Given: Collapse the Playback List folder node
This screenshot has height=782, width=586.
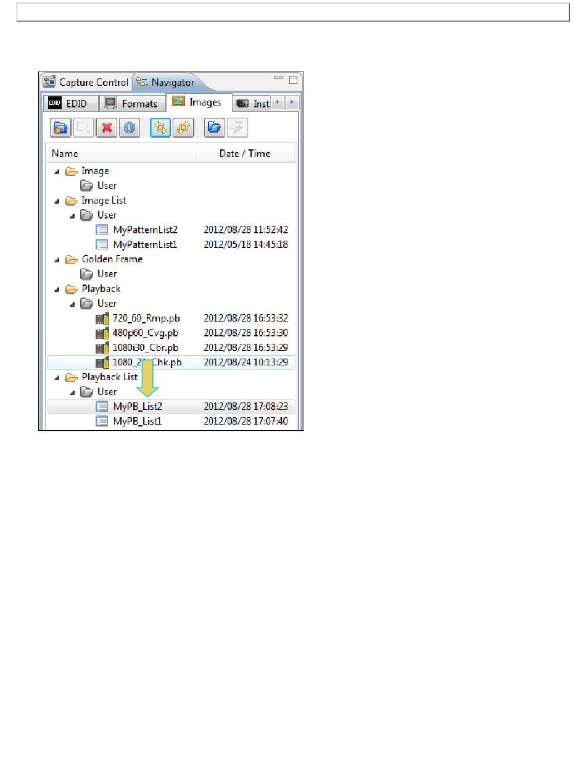Looking at the screenshot, I should 57,377.
